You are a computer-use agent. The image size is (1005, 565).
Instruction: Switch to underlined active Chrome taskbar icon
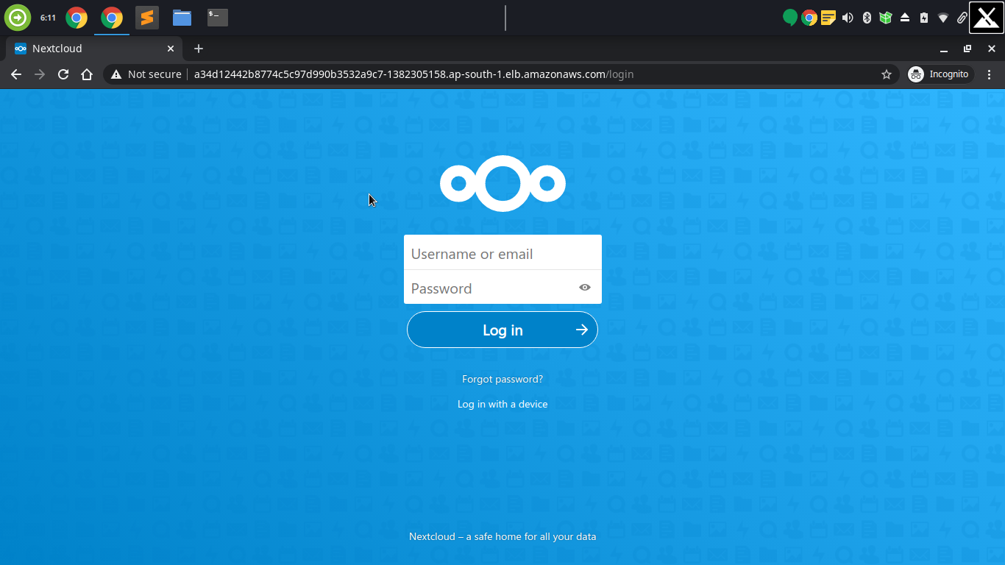pos(112,18)
